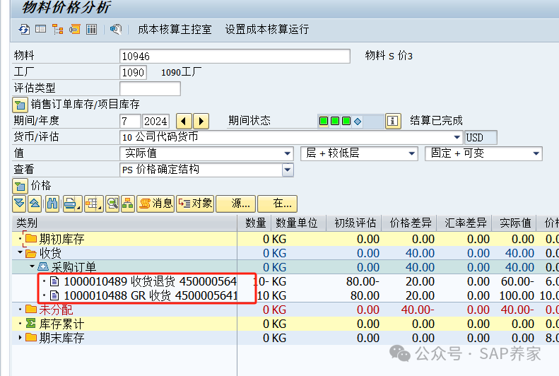Screen dimensions: 559x376
Task: Click the collapse all nodes icon
Action: 35,204
